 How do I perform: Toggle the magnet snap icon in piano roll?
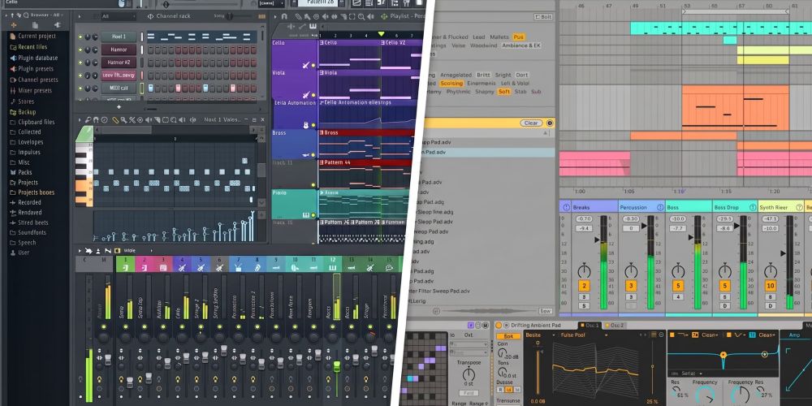click(x=96, y=119)
